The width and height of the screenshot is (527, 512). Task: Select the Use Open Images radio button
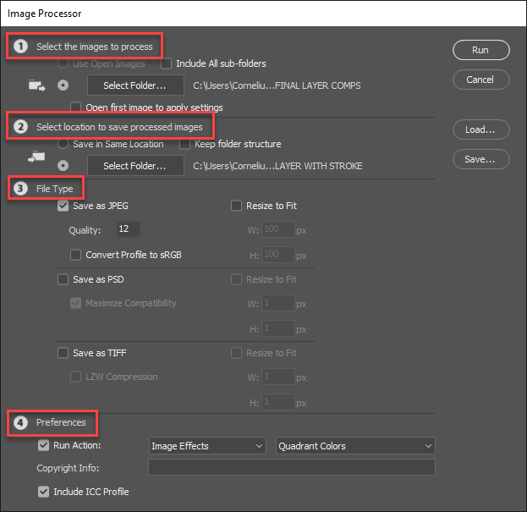[63, 63]
